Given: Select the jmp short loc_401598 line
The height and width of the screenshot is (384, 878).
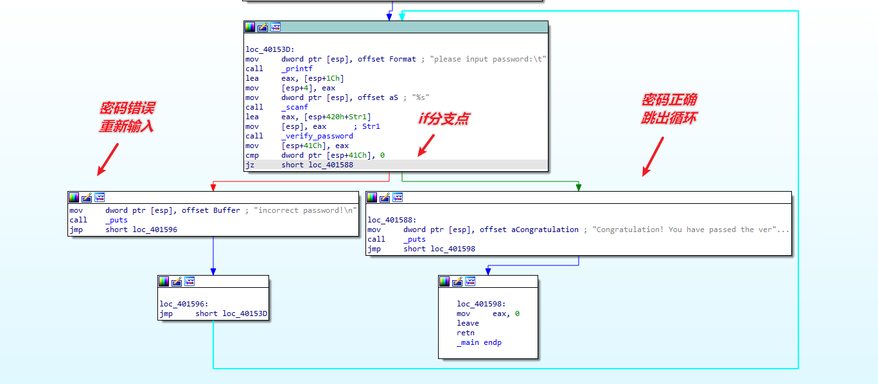Looking at the screenshot, I should (x=421, y=249).
